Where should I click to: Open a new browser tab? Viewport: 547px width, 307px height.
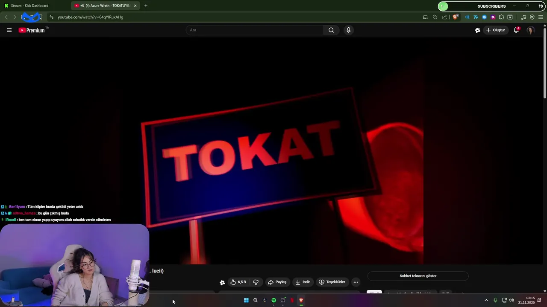pyautogui.click(x=146, y=6)
